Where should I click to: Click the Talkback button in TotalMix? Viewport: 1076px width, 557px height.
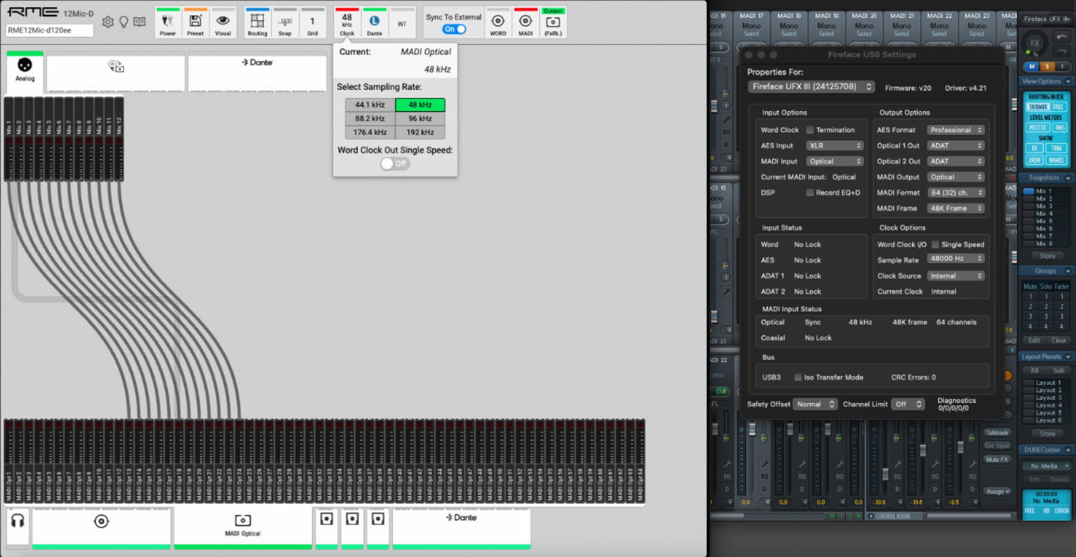click(x=997, y=433)
